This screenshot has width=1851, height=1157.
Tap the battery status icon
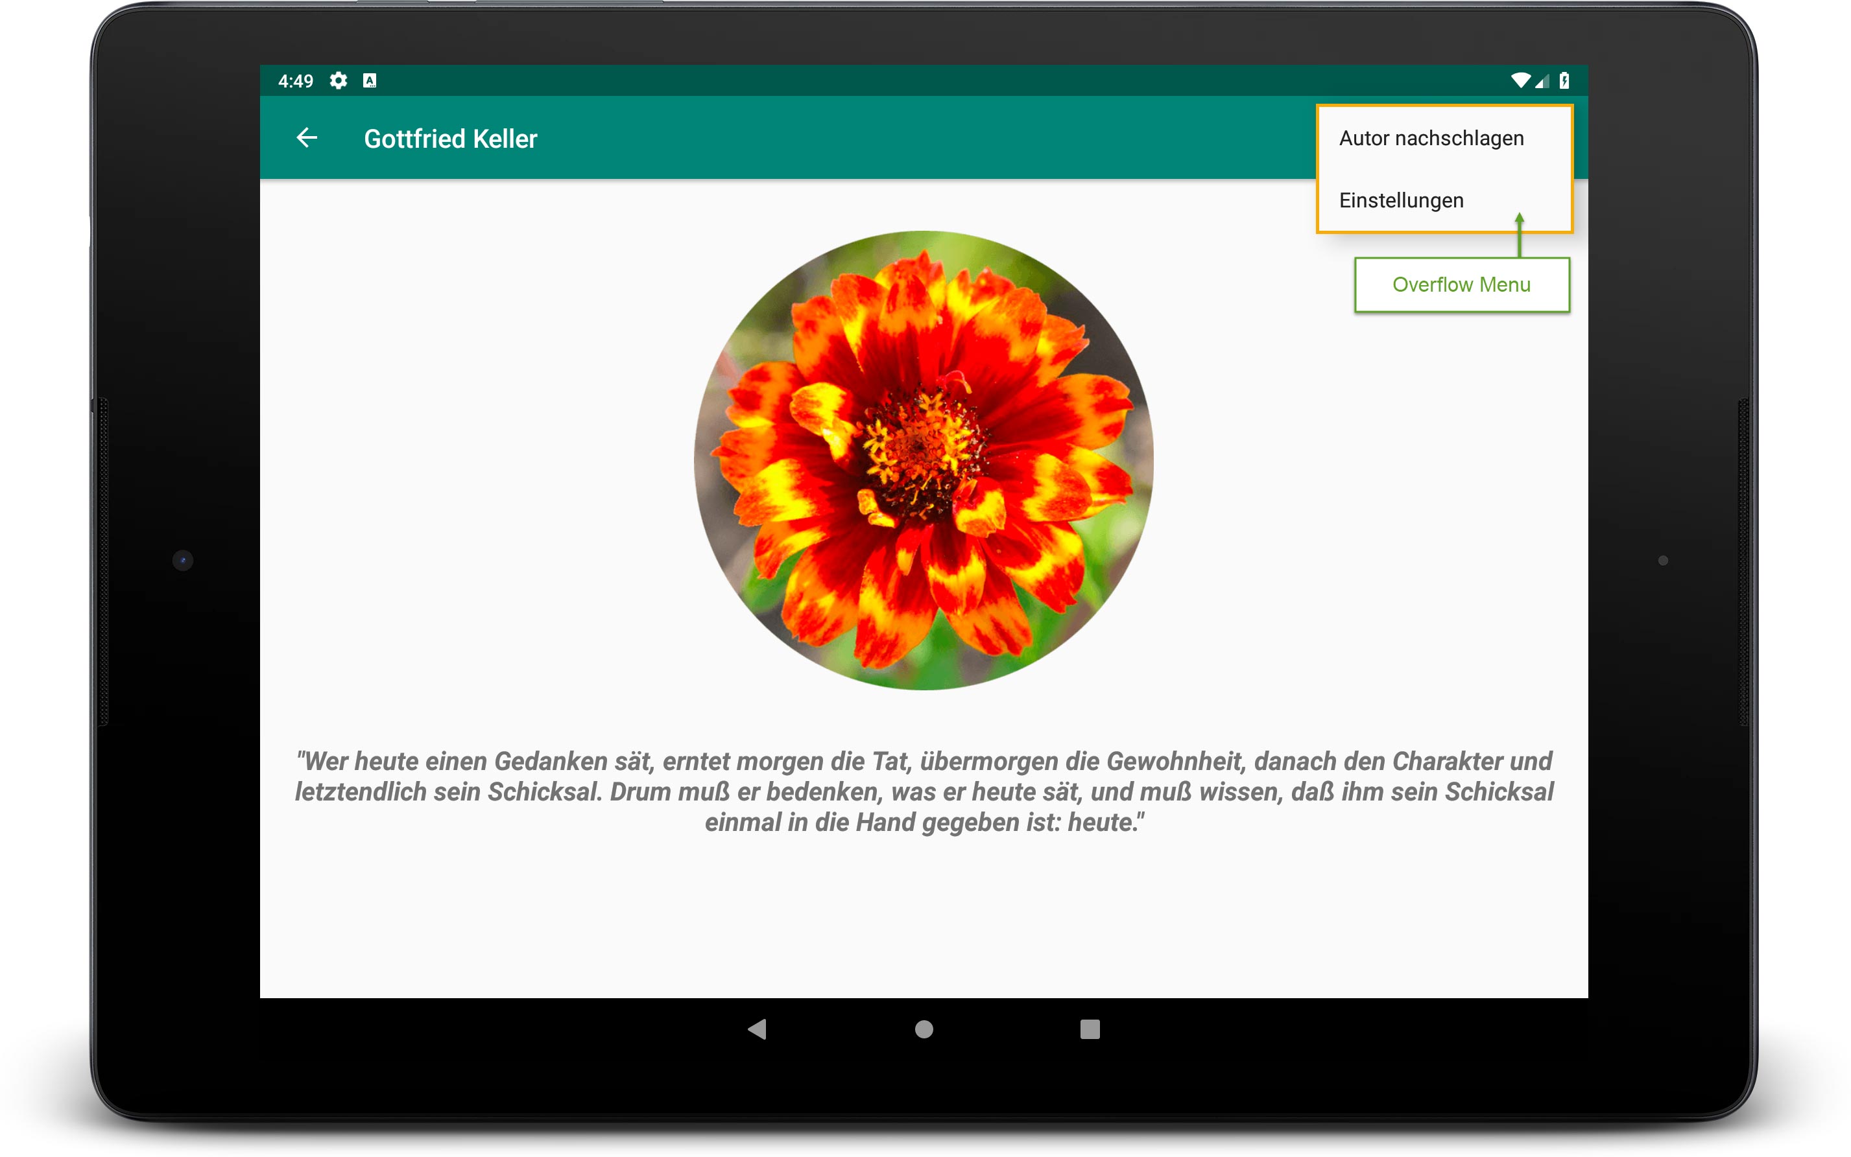click(1564, 80)
